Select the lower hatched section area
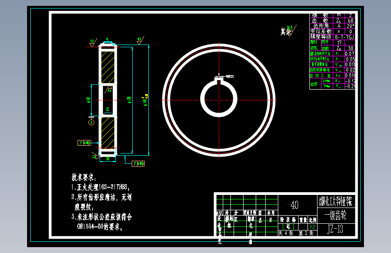Screen dimensions: 391x253 tap(108, 132)
